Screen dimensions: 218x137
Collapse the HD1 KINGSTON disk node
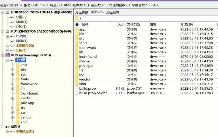(3, 32)
